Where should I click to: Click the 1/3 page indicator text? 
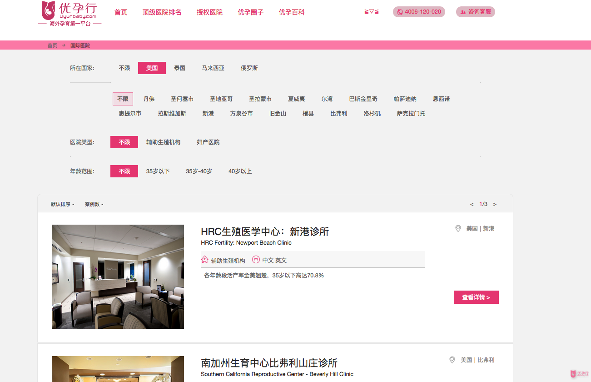pyautogui.click(x=483, y=205)
